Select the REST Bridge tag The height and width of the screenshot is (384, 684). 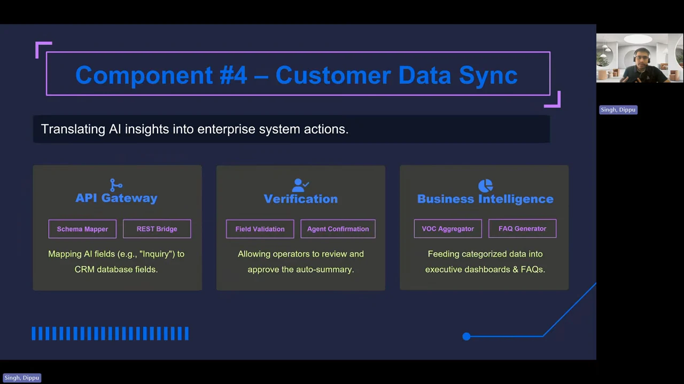coord(157,229)
